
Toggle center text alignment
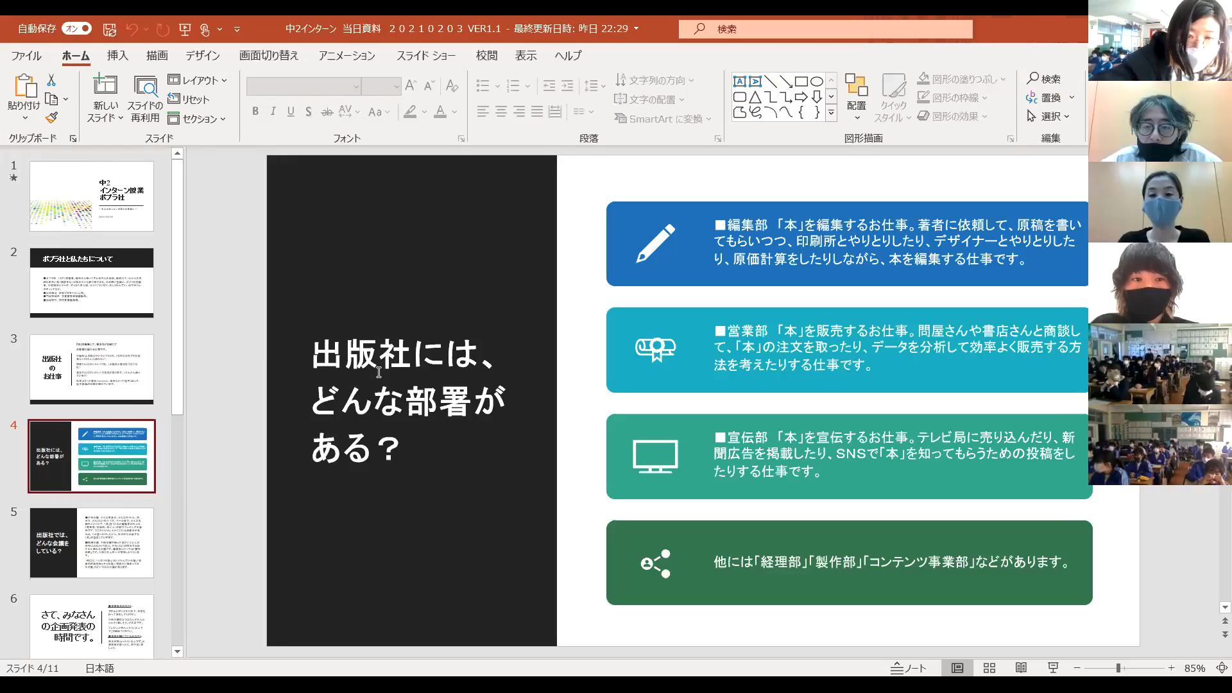501,112
